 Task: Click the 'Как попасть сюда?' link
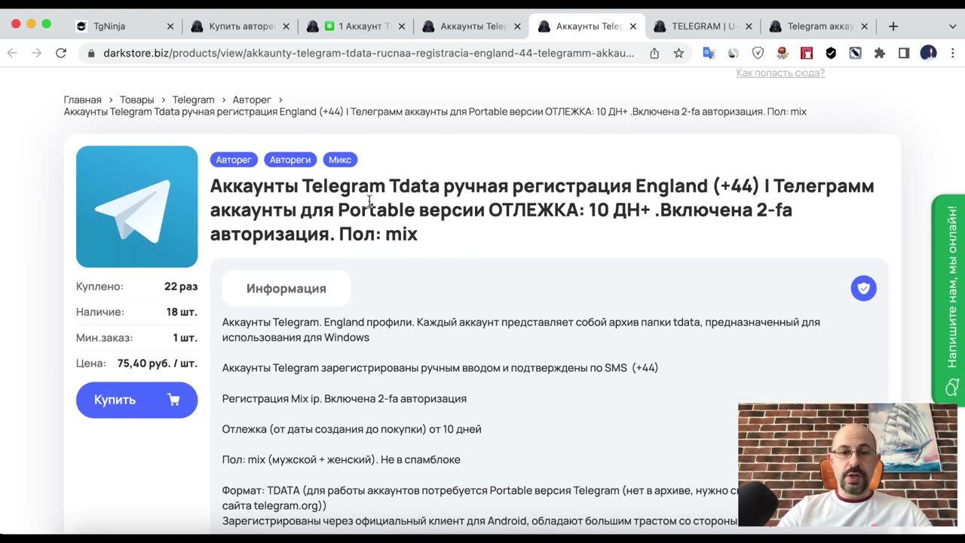pyautogui.click(x=780, y=72)
